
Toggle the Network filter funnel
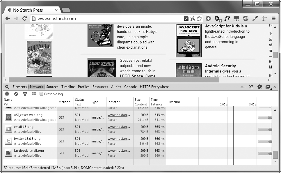[25, 94]
